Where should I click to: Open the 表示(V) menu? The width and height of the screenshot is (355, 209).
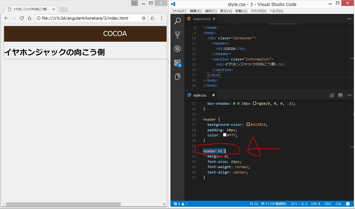point(226,11)
